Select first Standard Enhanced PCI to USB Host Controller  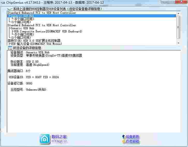[x=42, y=13]
